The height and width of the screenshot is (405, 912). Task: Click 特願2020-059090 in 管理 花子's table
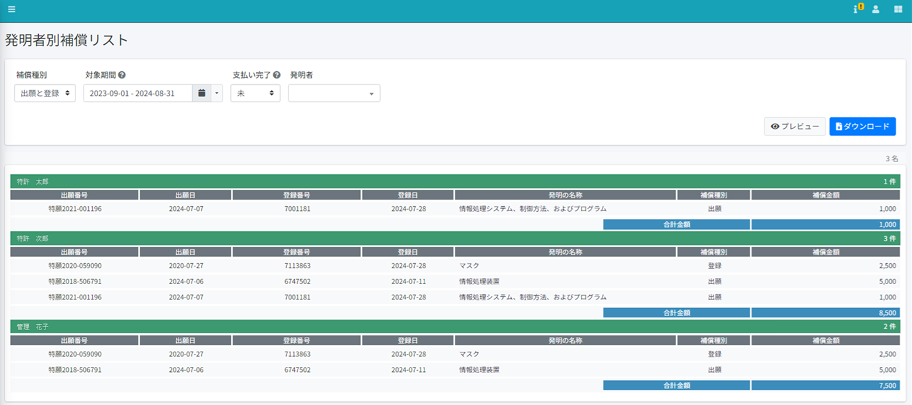[75, 354]
